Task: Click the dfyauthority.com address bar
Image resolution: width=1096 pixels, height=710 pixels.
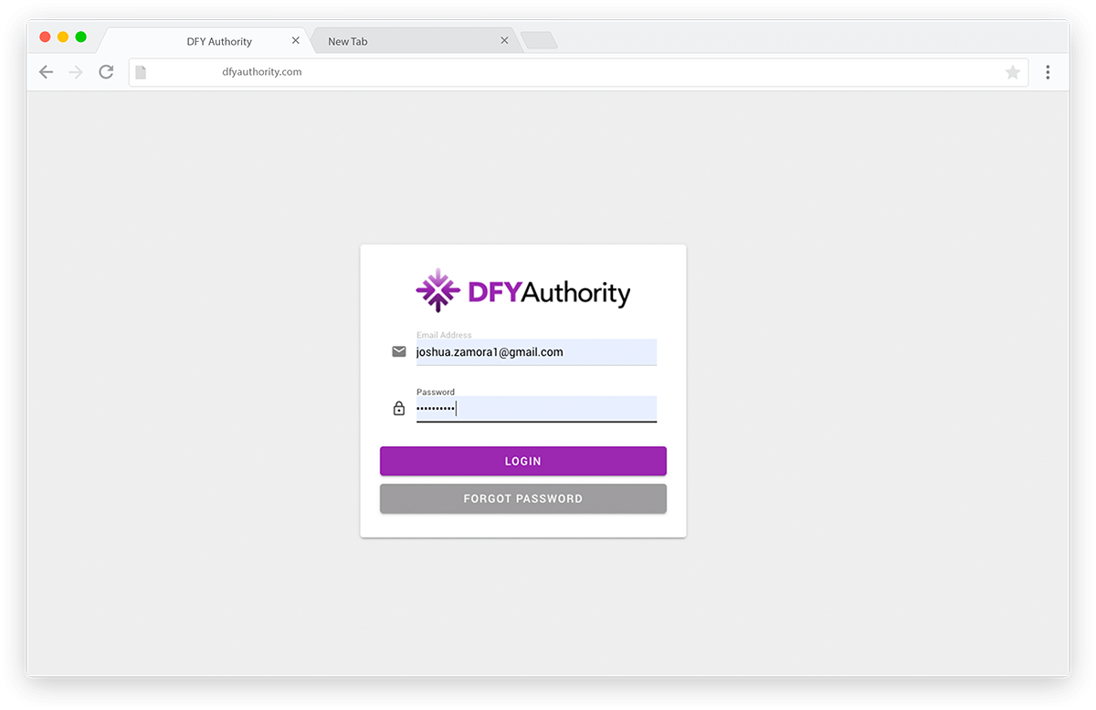Action: tap(578, 72)
